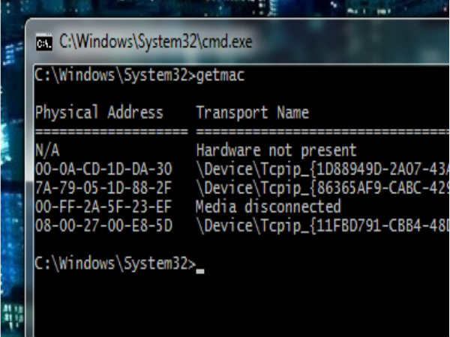The image size is (450, 337).
Task: Click the Media disconnected status text
Action: pyautogui.click(x=268, y=207)
